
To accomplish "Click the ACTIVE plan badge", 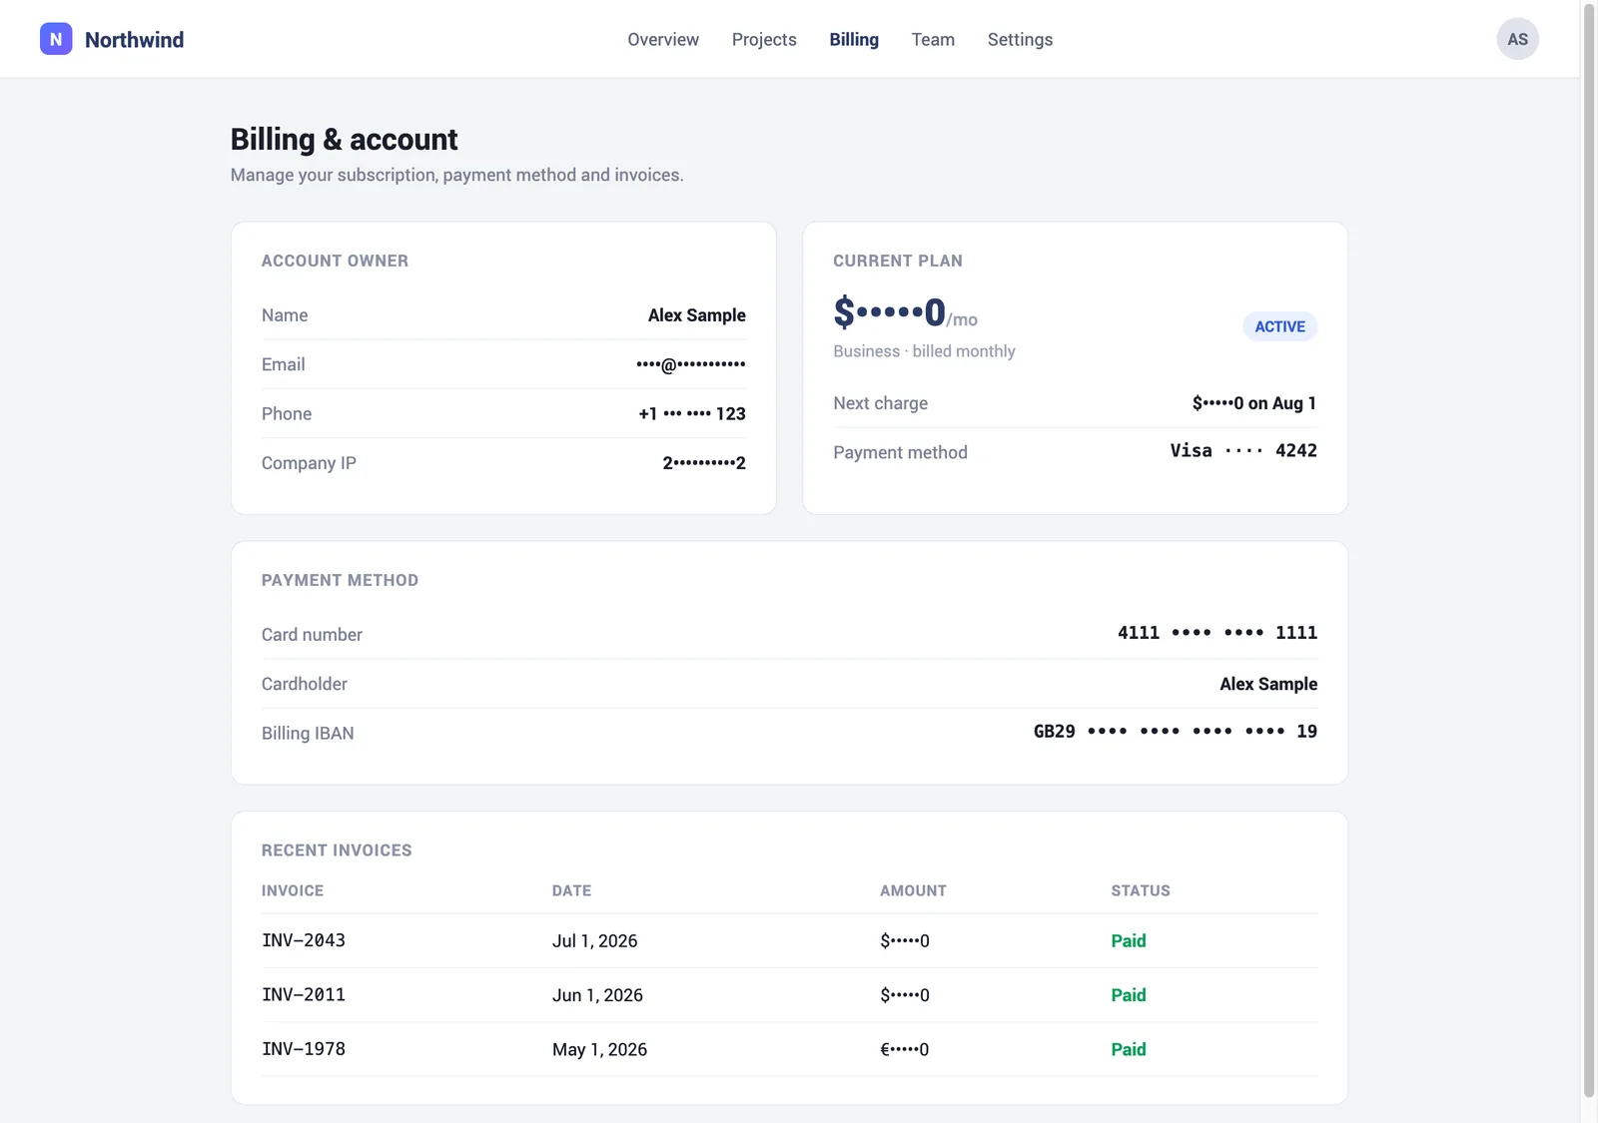I will [1279, 326].
